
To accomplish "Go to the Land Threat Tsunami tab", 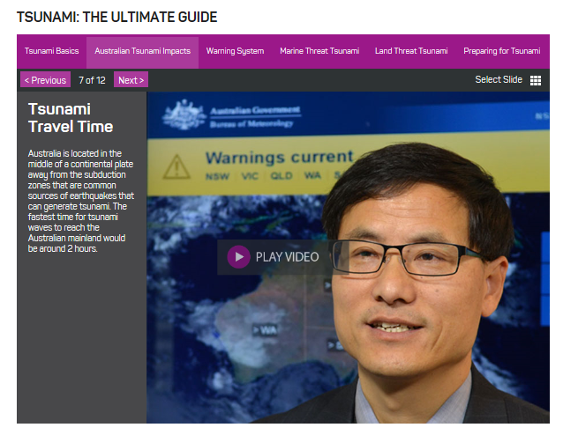I will tap(411, 51).
